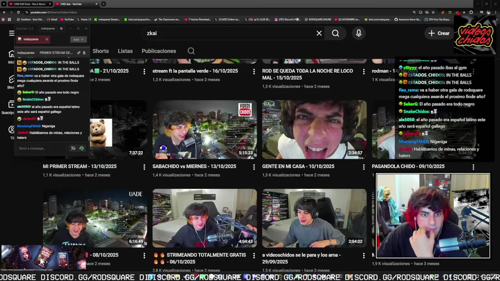Open 7TV emote picker in KickTalk
Viewport: 500px width, 281px height.
[x=73, y=148]
